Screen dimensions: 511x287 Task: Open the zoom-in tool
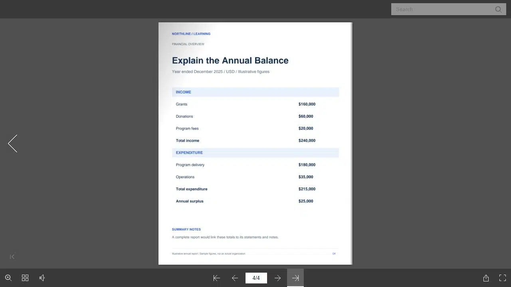8,278
